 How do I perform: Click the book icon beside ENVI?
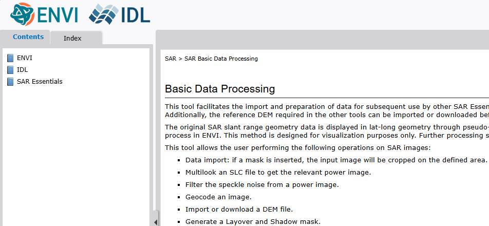[x=10, y=58]
